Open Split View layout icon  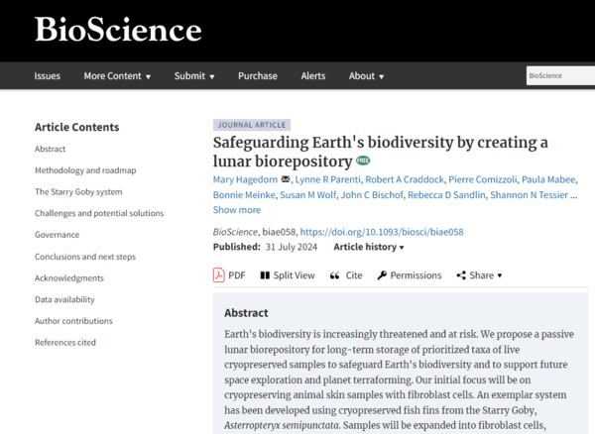pos(264,274)
